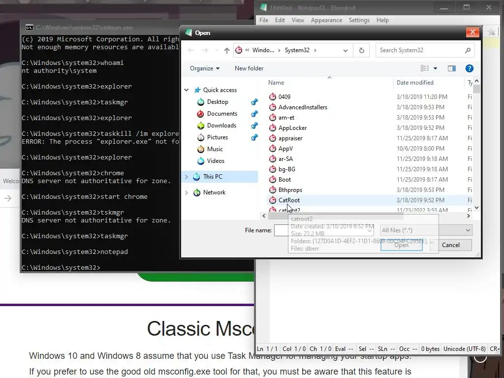The image size is (504, 378).
Task: Click the AppV date 10/6/2019 8:00 PM
Action: click(420, 149)
